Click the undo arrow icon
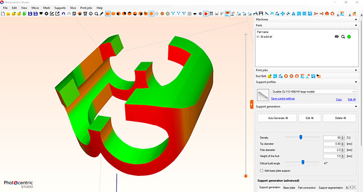 pyautogui.click(x=64, y=14)
